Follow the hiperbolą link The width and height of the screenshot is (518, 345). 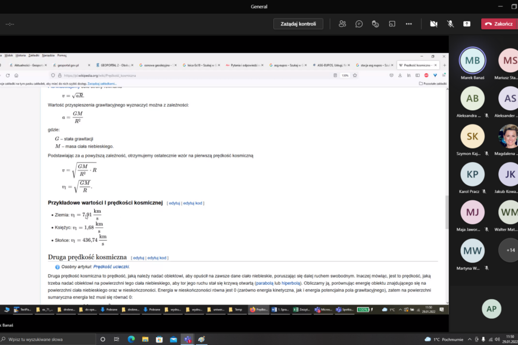point(291,283)
